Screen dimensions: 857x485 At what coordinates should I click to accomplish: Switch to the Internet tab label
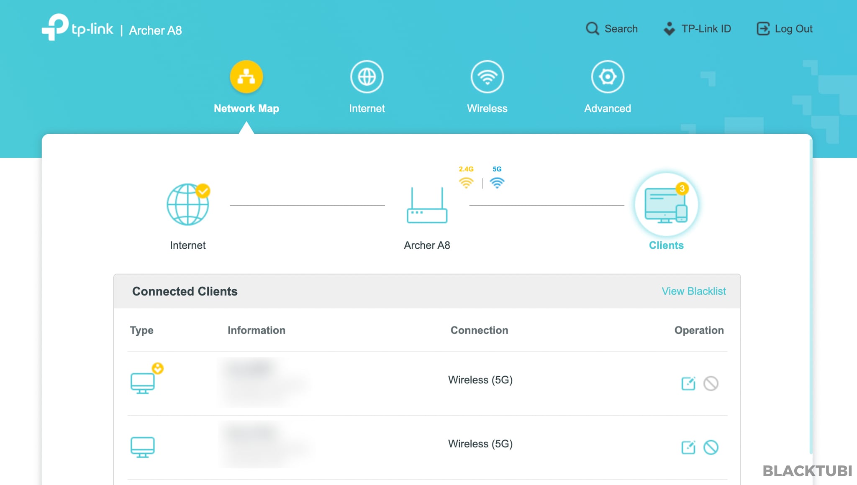coord(367,108)
